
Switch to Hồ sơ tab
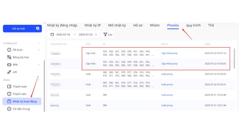click(x=138, y=25)
